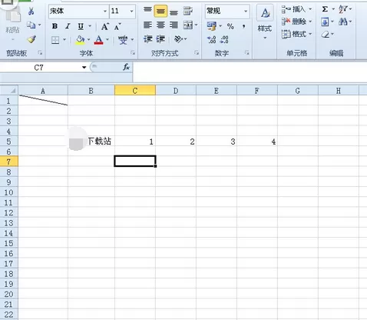Select cell F5 with value 4
The image size is (367, 320).
click(x=257, y=141)
